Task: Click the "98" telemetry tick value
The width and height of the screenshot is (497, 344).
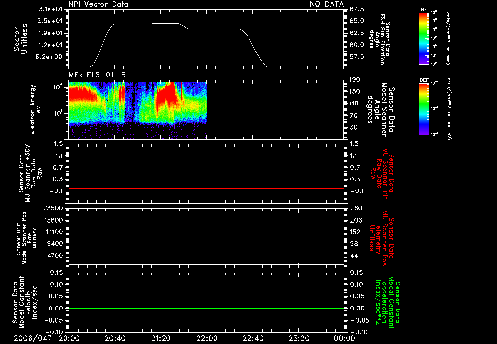Action: pos(354,244)
